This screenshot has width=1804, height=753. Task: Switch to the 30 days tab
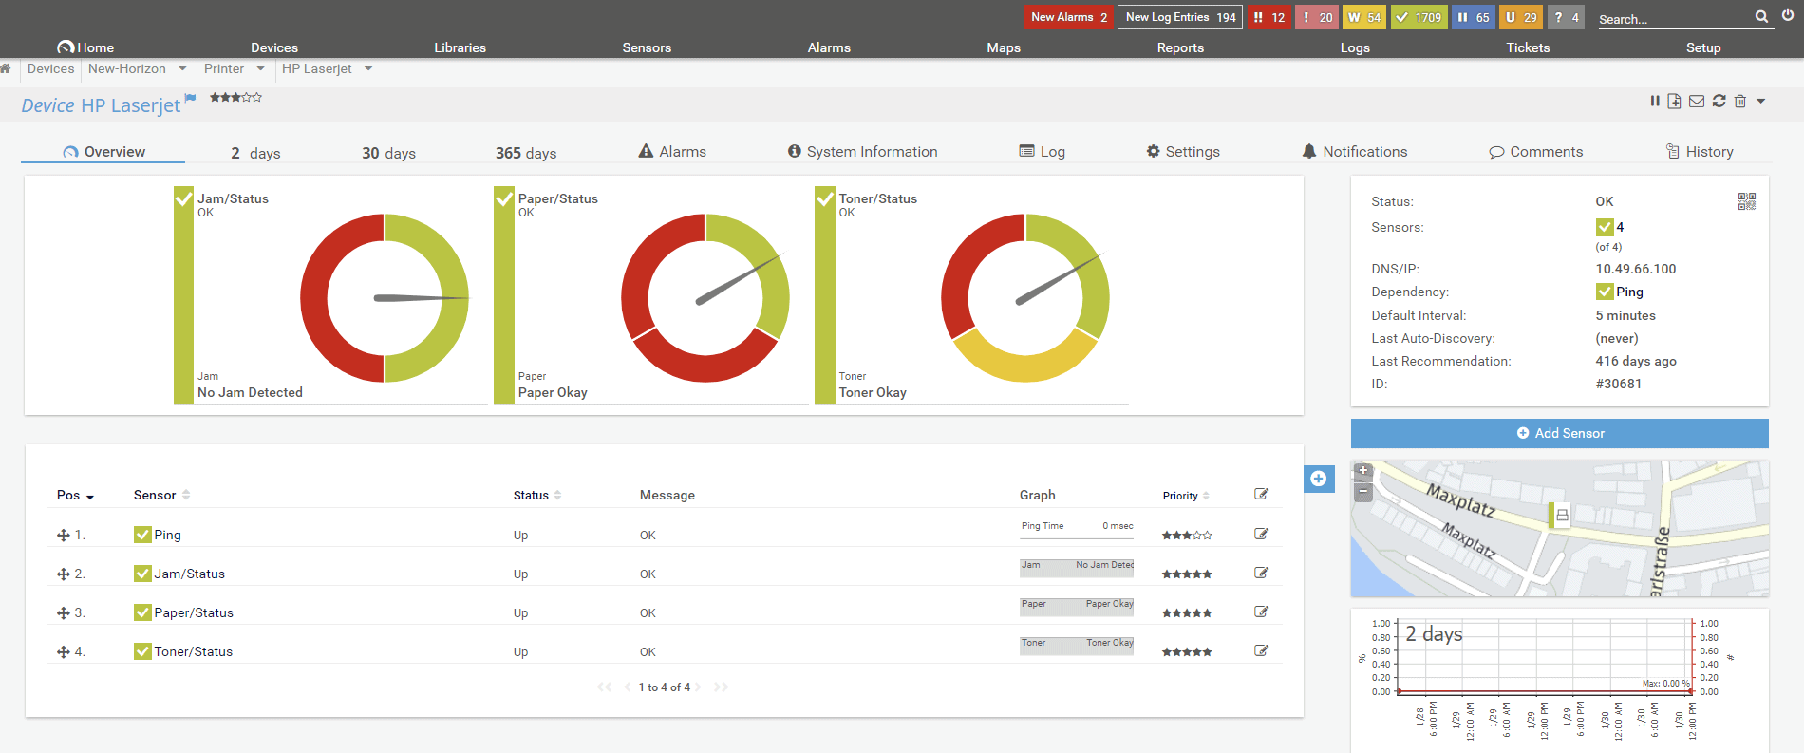pos(388,153)
